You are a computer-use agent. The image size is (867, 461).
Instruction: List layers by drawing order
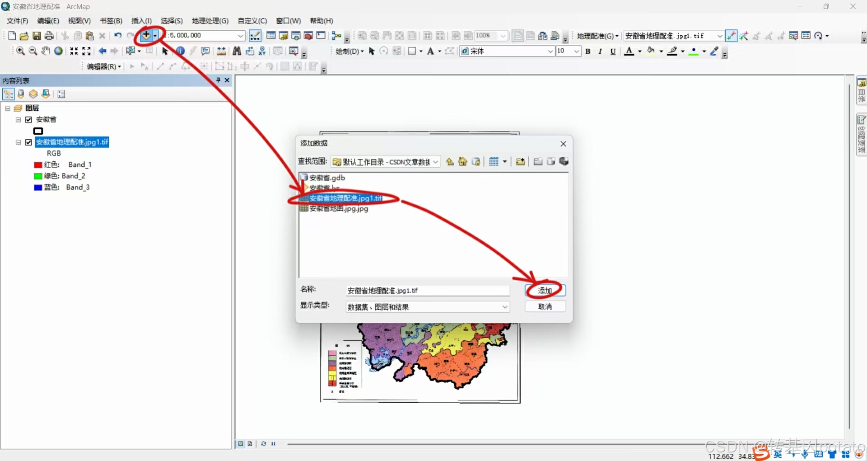(8, 94)
